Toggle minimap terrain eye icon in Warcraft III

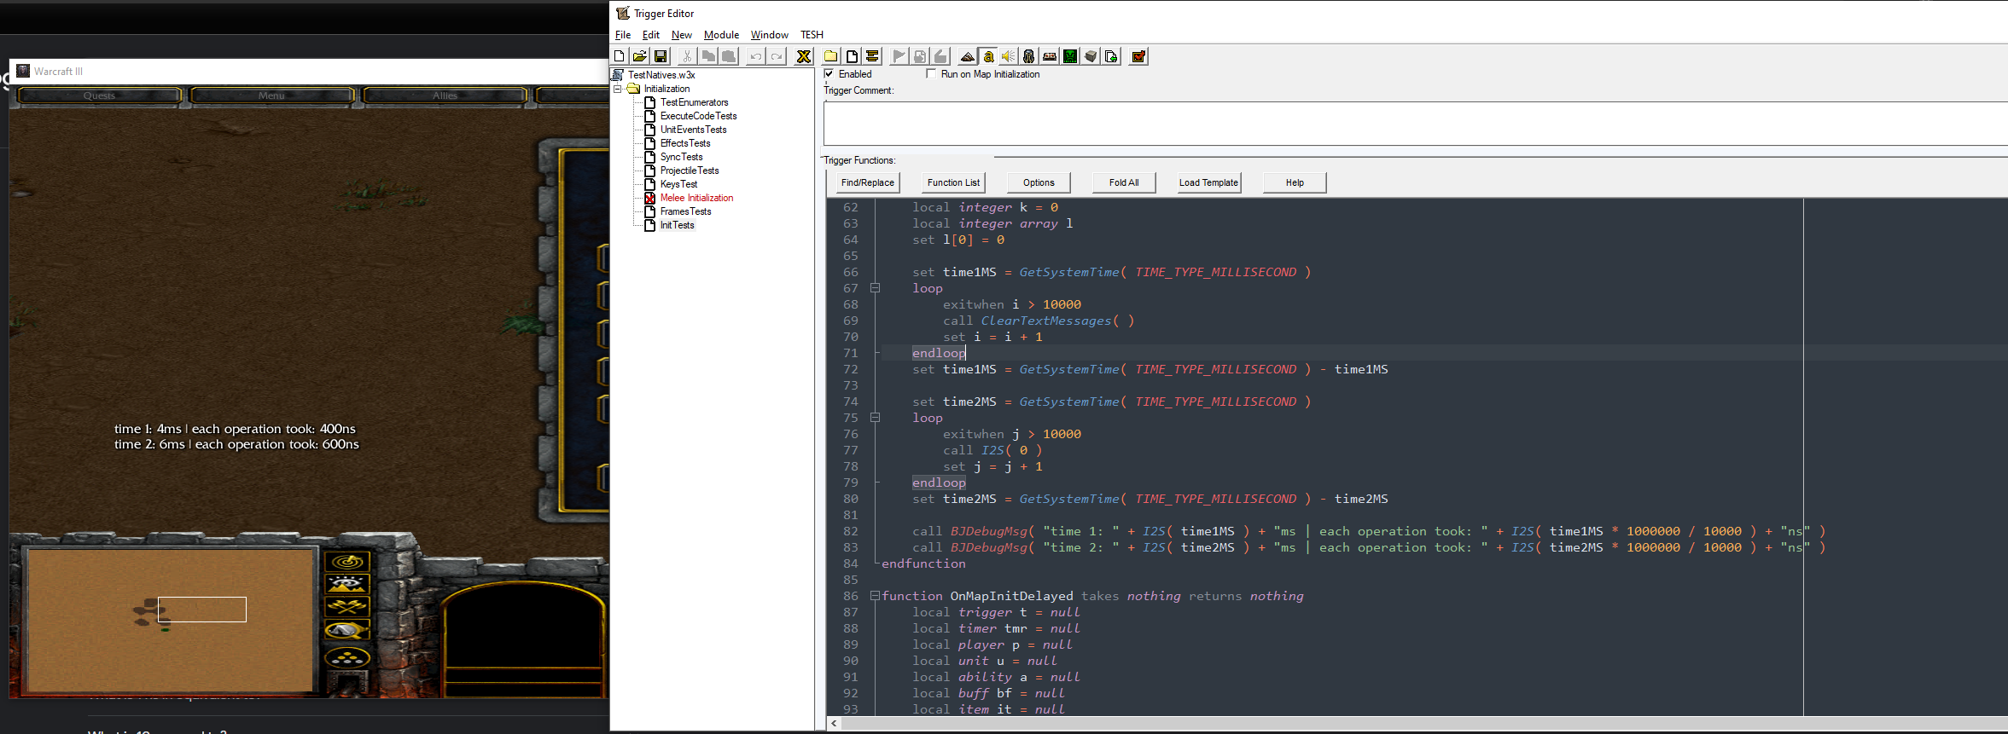click(x=347, y=584)
